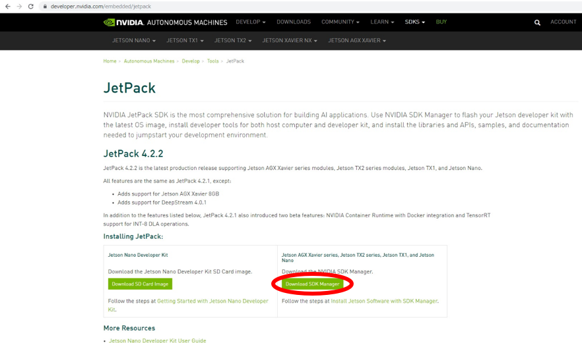Click 'Adds support for DeepStream 4.0.1' bullet
This screenshot has height=343, width=582.
click(162, 203)
